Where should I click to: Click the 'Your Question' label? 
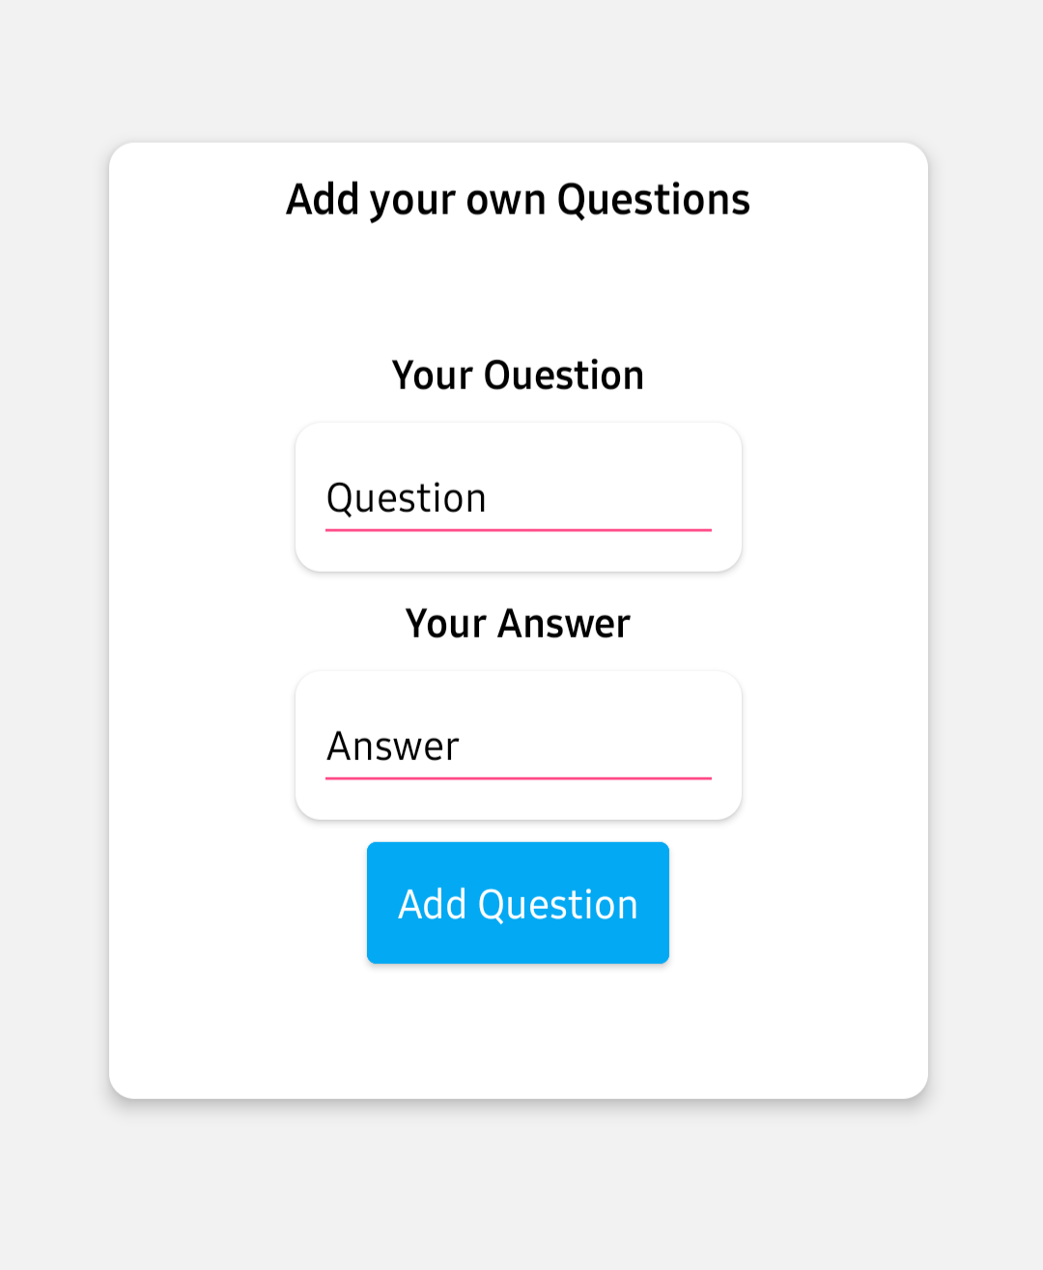[x=518, y=376]
